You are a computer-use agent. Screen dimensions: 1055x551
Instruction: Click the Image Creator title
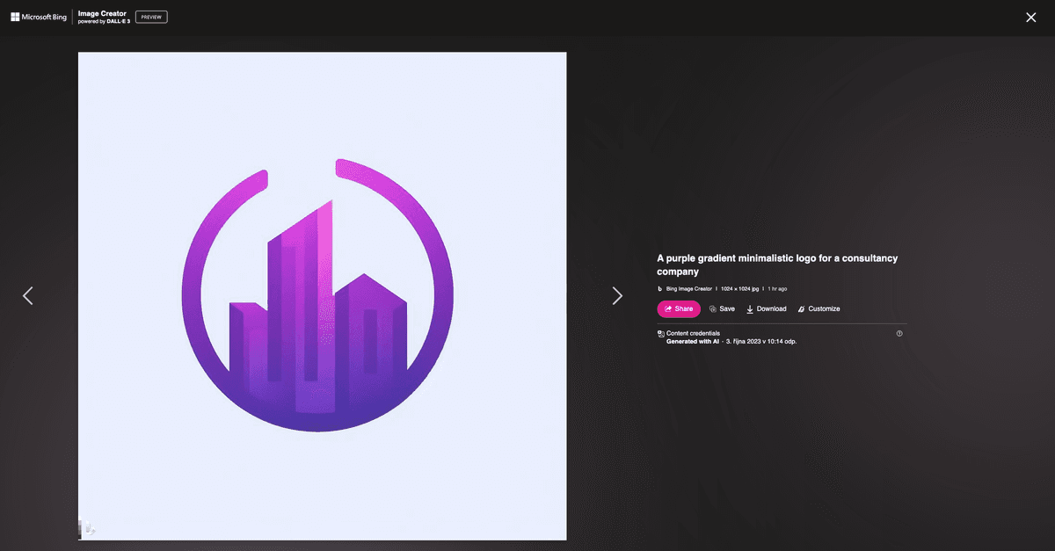tap(104, 13)
